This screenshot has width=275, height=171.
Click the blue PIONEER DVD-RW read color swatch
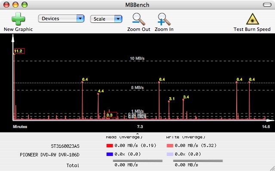(x=110, y=154)
